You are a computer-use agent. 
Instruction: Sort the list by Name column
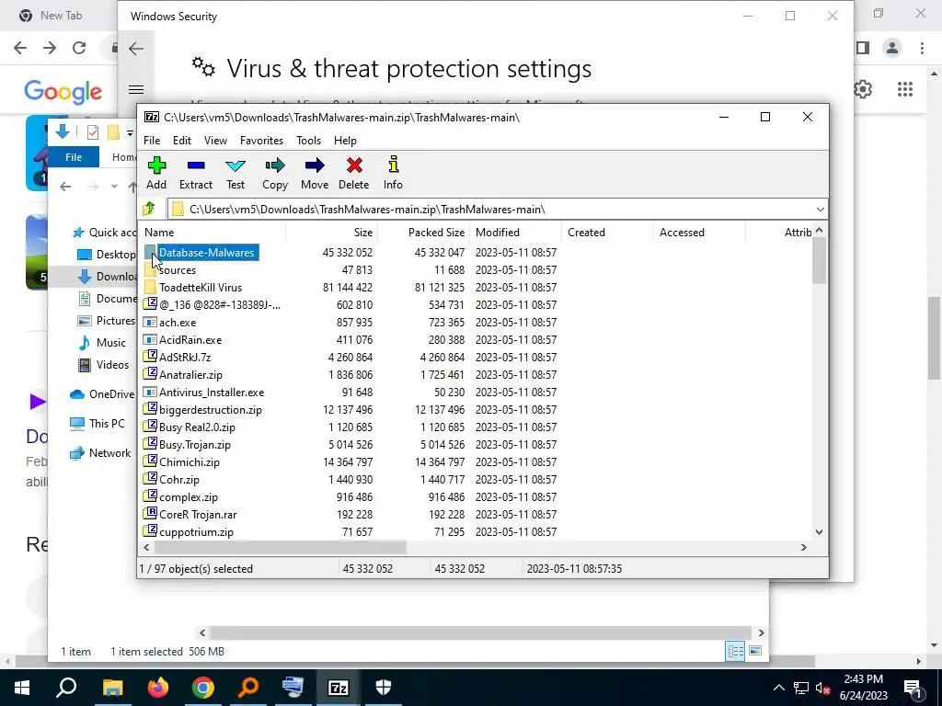pos(213,233)
